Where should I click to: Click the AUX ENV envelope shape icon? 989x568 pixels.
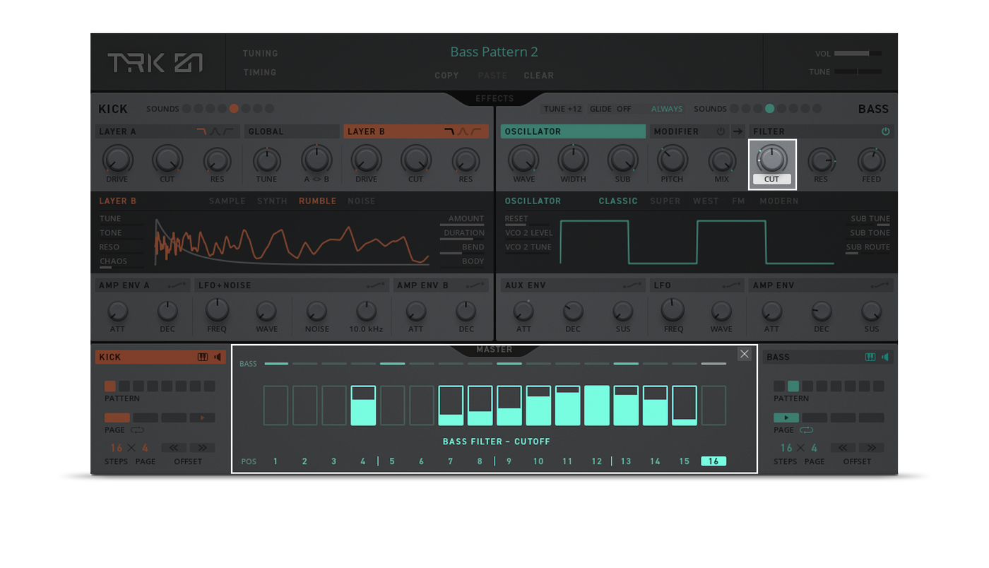(x=633, y=285)
